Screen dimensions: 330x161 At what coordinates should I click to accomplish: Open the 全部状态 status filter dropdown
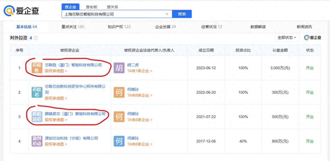[x=287, y=37]
